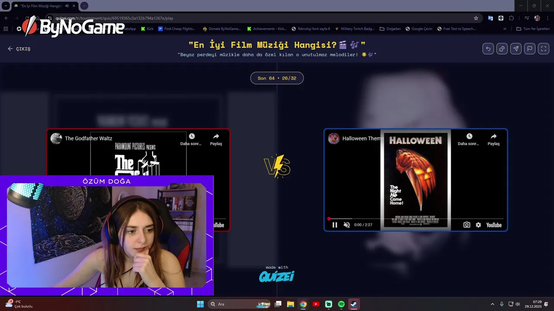The width and height of the screenshot is (554, 311).
Task: Click the browser back arrow
Action: (x=6, y=18)
